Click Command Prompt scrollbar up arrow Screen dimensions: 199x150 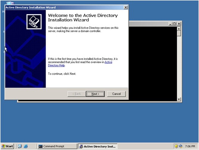179,29
